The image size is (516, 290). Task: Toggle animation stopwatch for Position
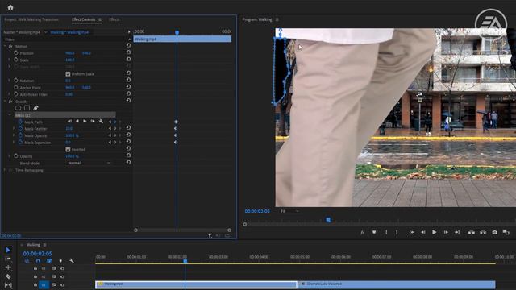16,52
